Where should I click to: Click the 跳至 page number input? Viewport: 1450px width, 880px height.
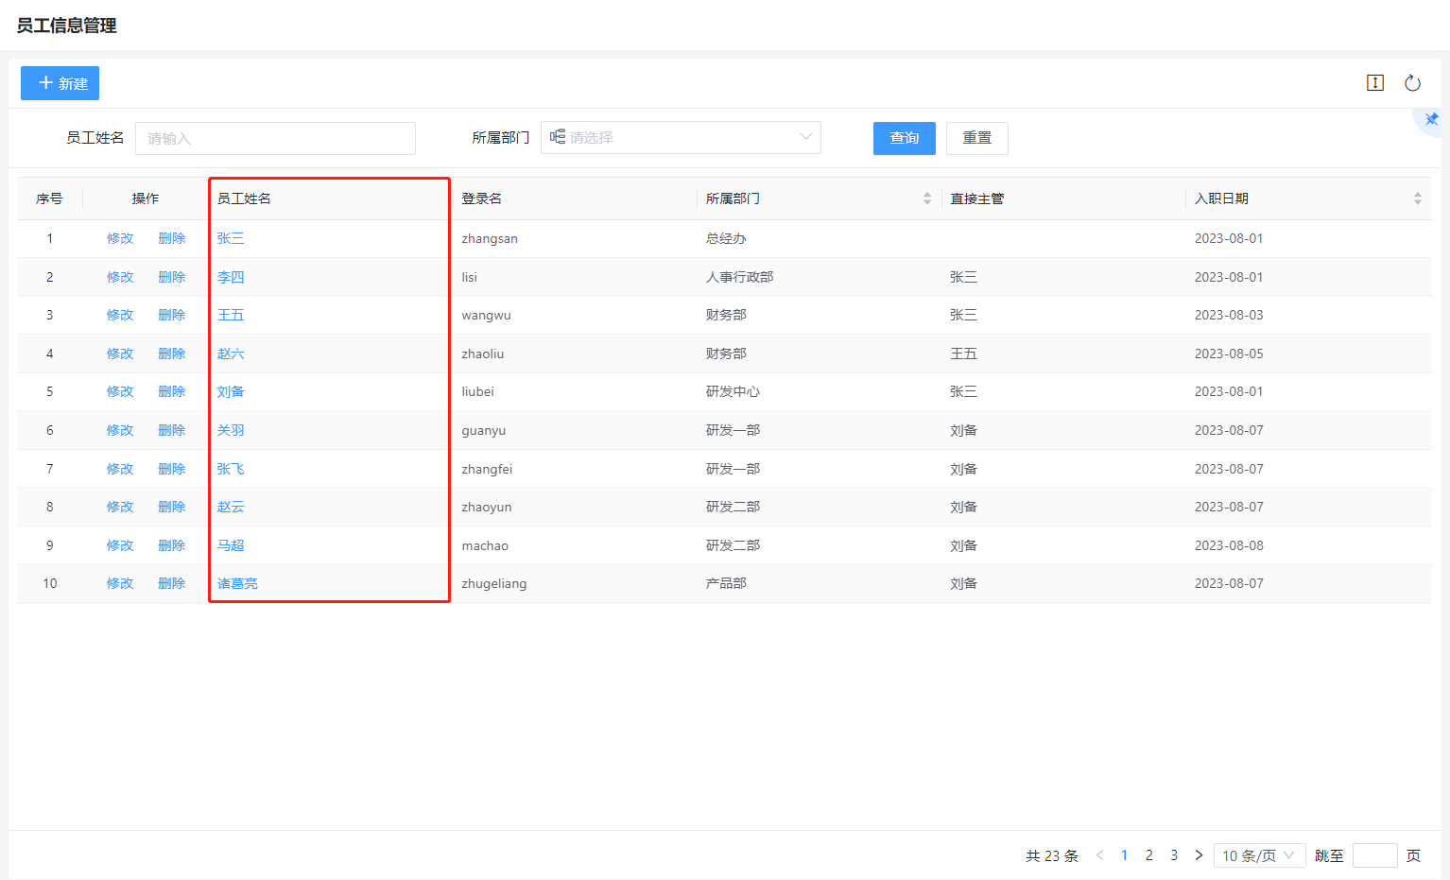click(x=1374, y=855)
